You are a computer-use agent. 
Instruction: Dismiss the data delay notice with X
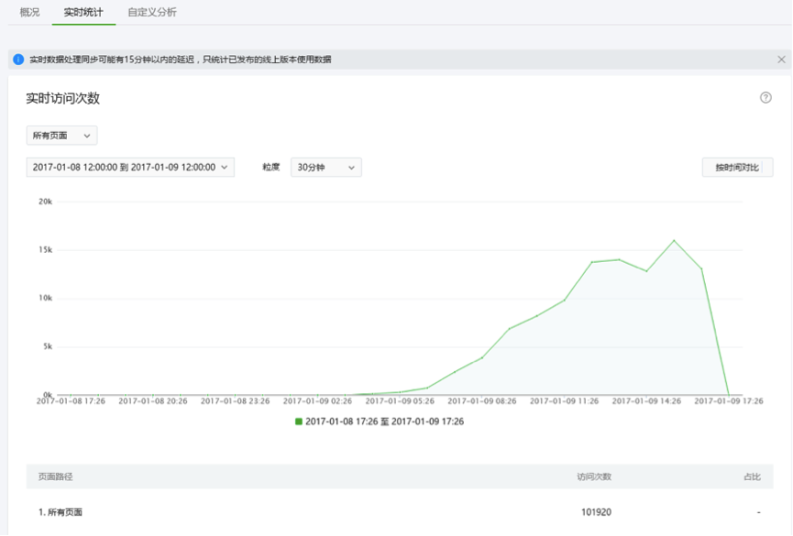click(x=781, y=60)
